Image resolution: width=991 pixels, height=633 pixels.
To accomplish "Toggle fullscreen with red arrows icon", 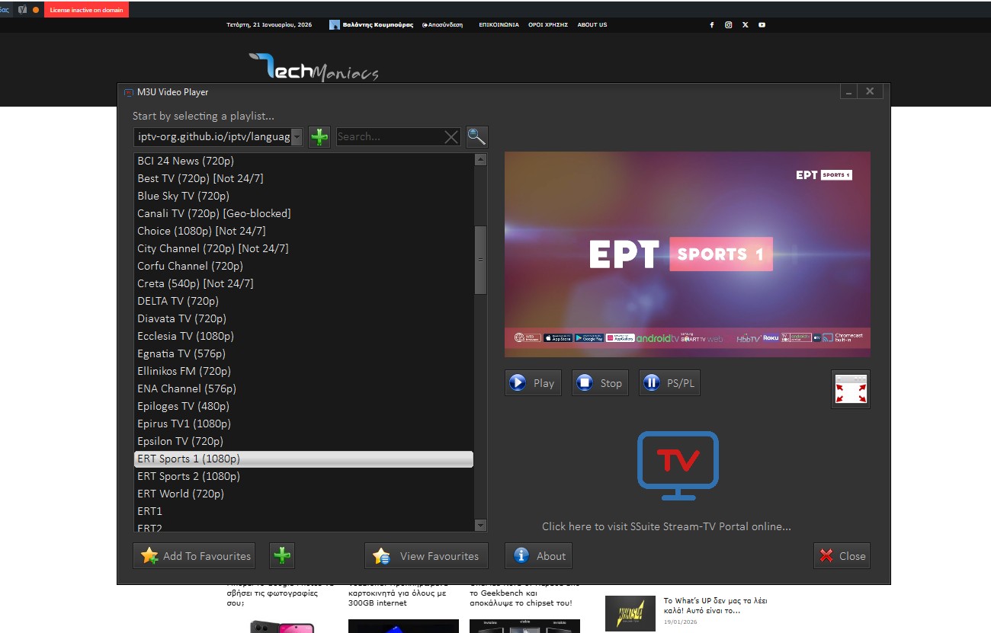I will pos(850,389).
